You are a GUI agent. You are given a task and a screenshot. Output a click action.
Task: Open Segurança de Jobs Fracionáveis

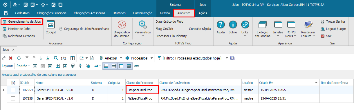point(84,29)
